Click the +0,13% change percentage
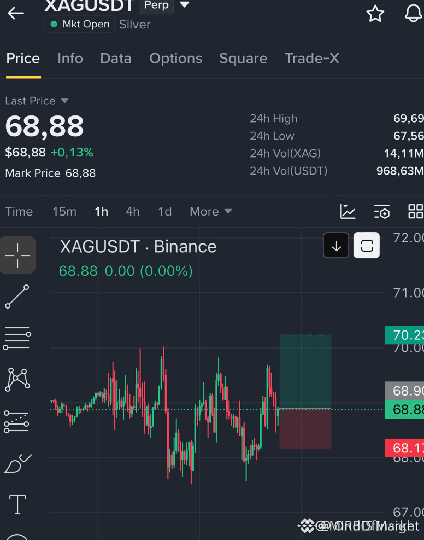 click(72, 152)
